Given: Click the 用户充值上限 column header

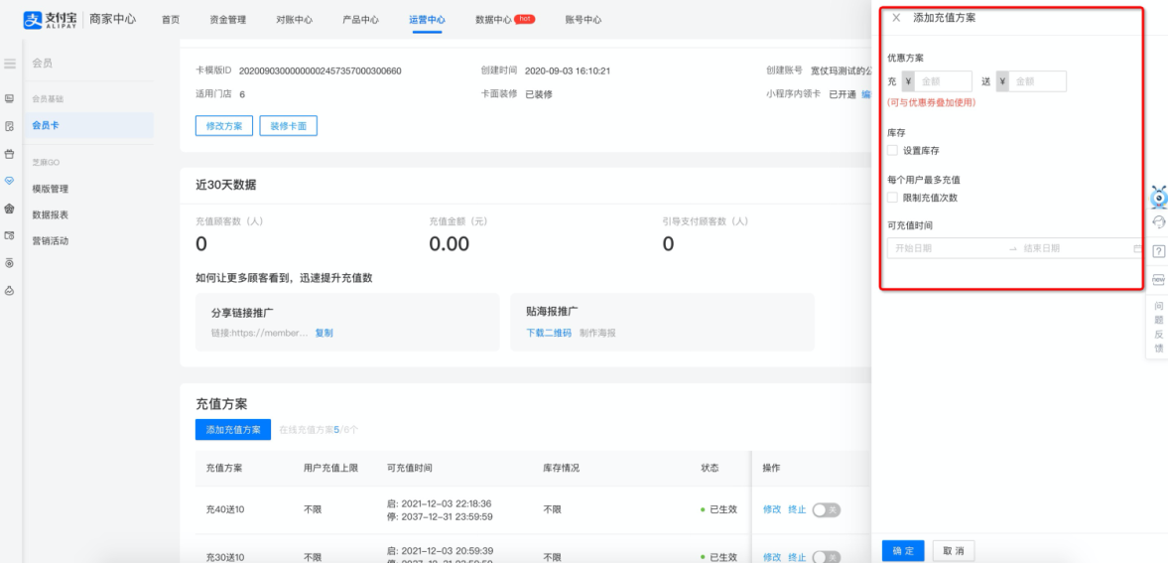Looking at the screenshot, I should 330,468.
